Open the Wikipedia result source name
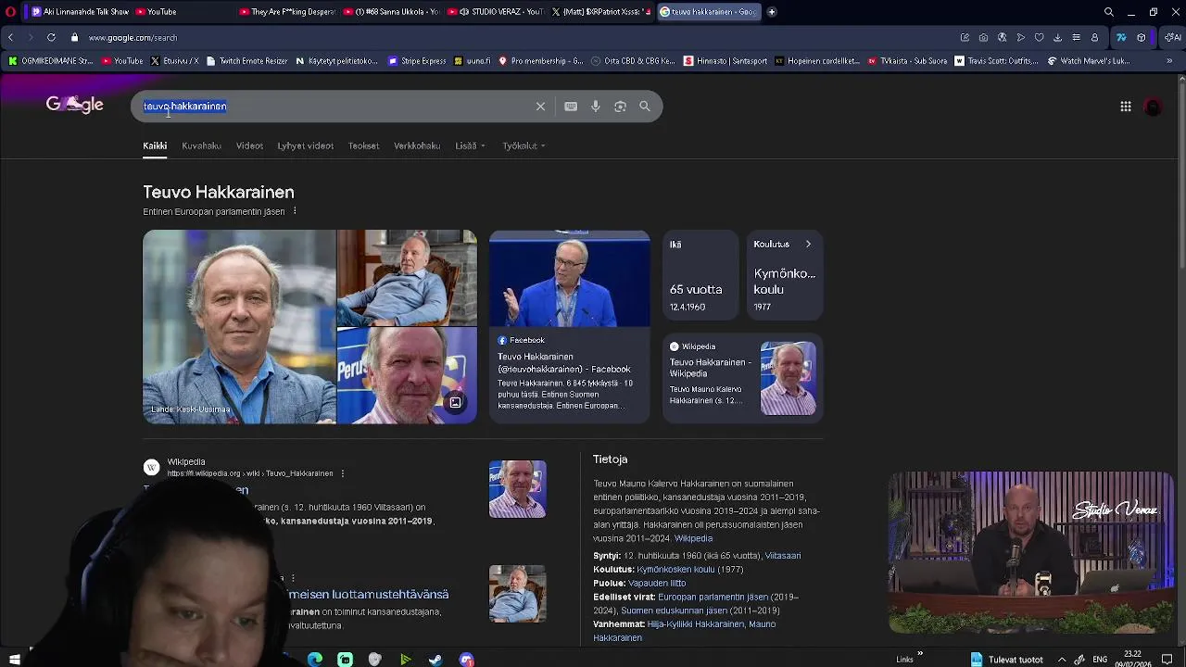This screenshot has height=667, width=1186. click(186, 461)
